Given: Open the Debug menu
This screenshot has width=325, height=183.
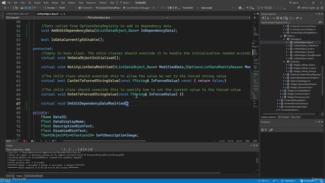Looking at the screenshot, I should pos(55,3).
